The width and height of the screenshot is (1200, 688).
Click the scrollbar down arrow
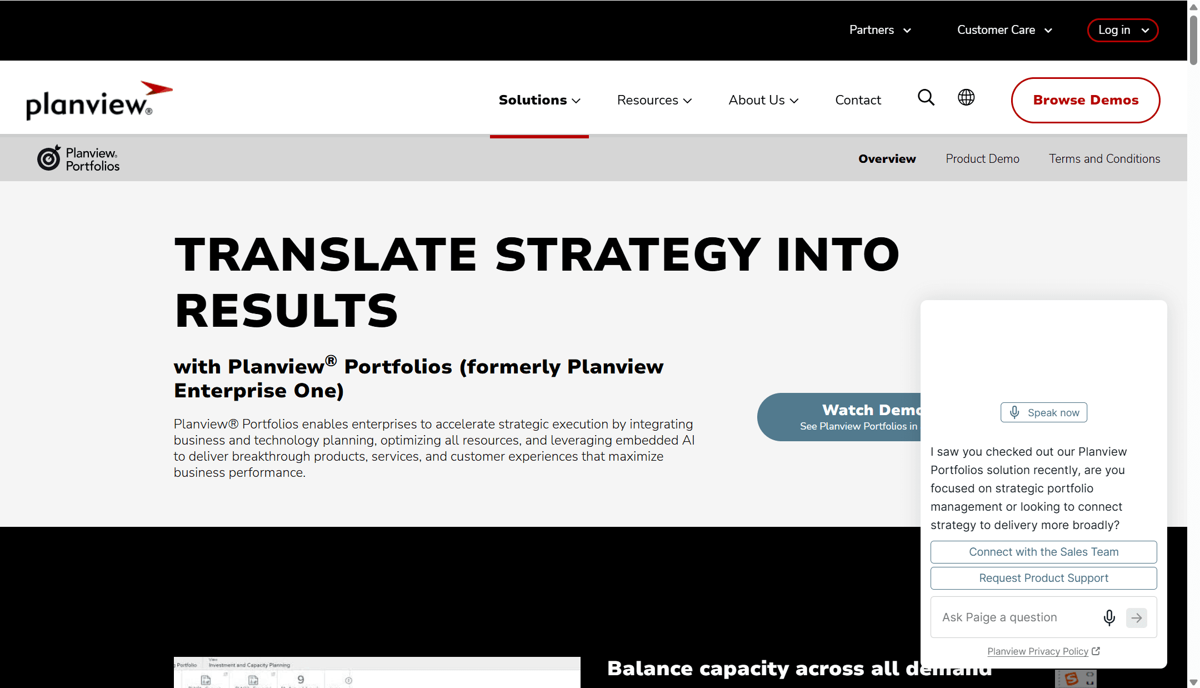click(1193, 682)
